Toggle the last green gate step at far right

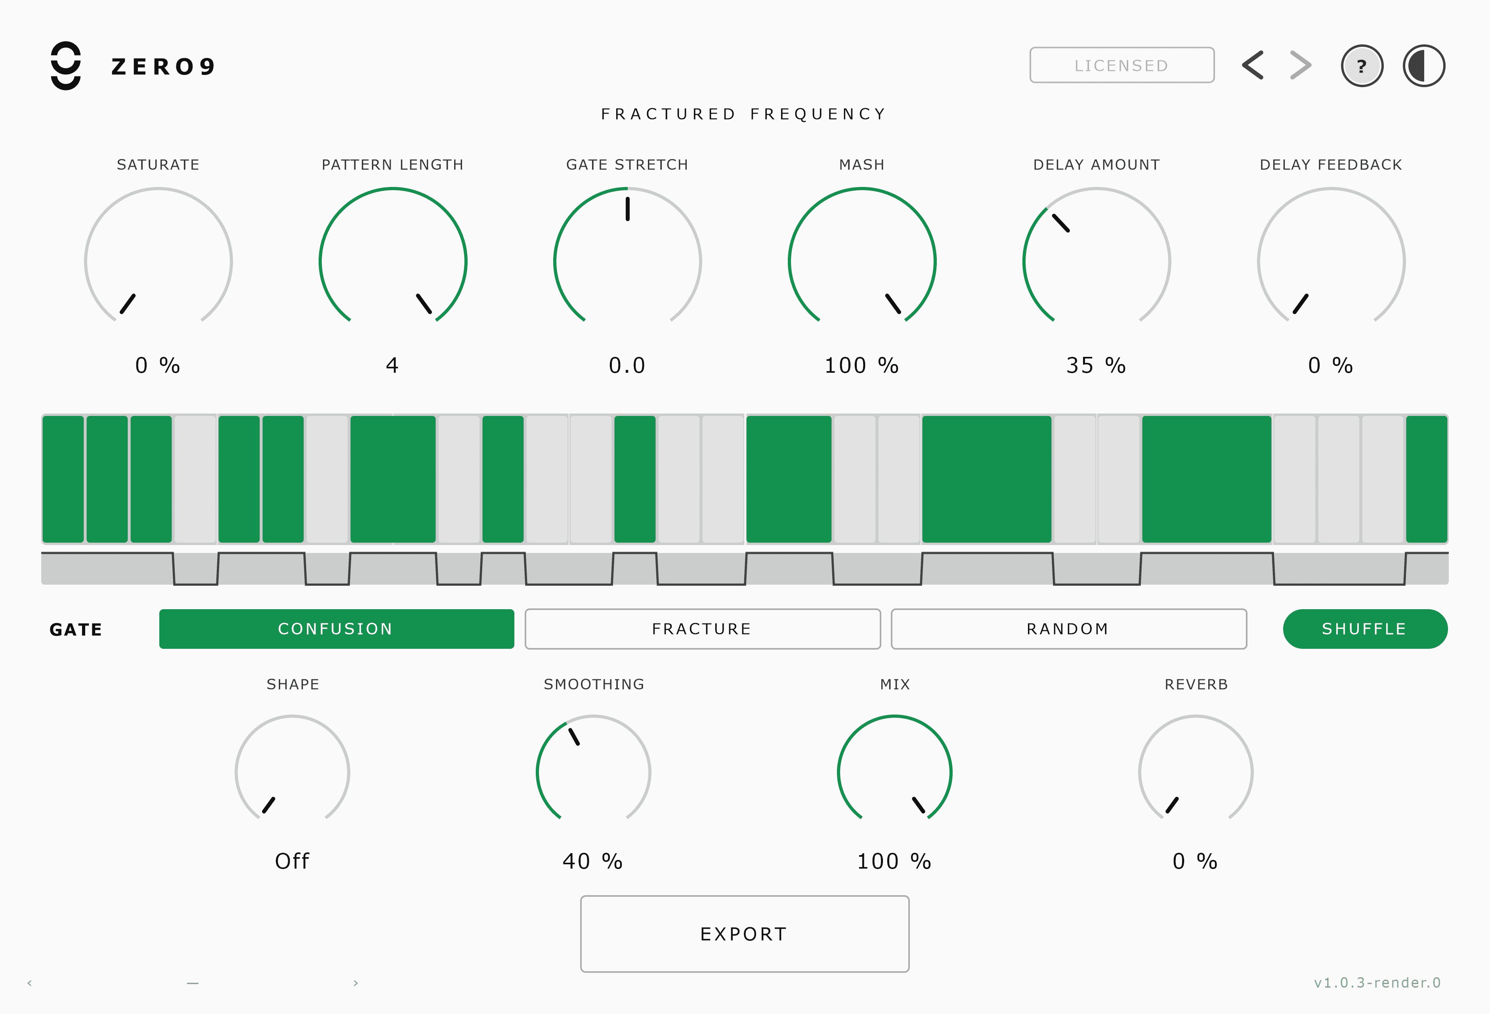tap(1427, 479)
